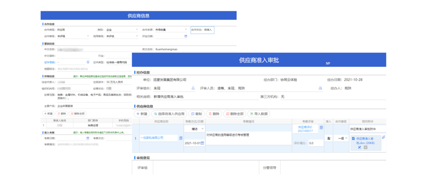Viewport: 427px width, 187px height.
Task: Click 删除全部 button in 供应商信息 contacts section
Action: 78,114
